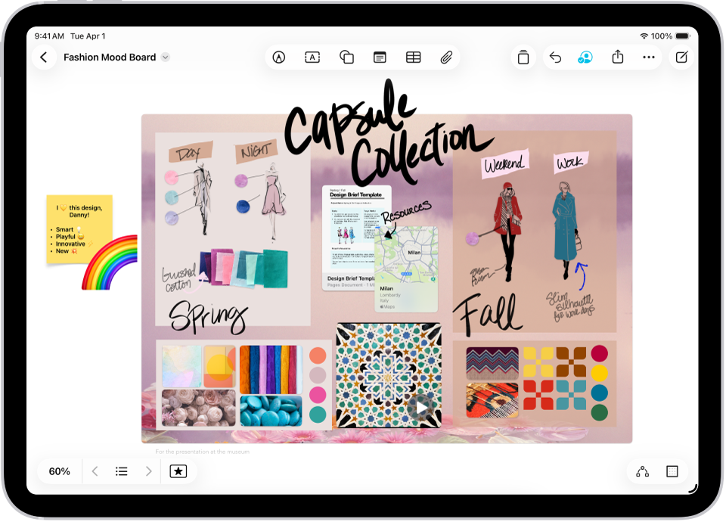
Task: Select the Markup drawing tool
Action: pyautogui.click(x=278, y=57)
